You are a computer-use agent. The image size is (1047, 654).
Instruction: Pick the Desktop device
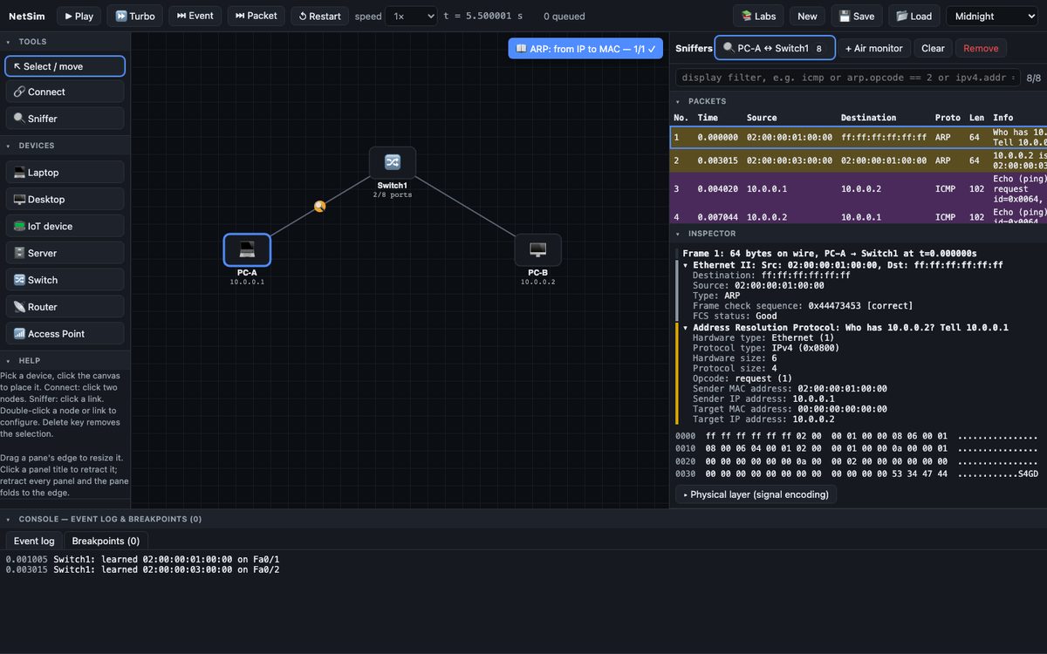tap(65, 200)
